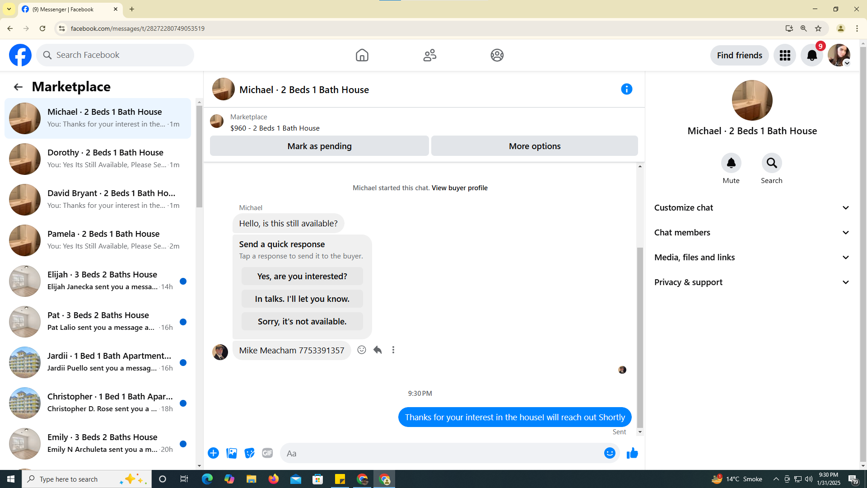Choose a sticker from the composer

coord(250,453)
